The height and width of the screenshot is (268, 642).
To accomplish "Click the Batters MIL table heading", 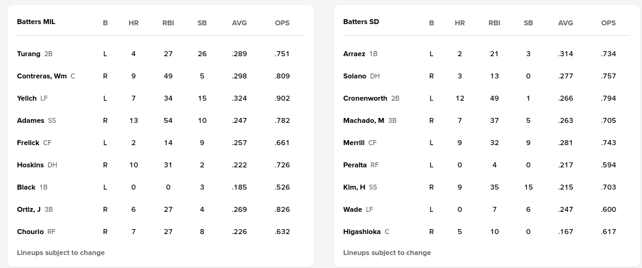I will pyautogui.click(x=36, y=22).
